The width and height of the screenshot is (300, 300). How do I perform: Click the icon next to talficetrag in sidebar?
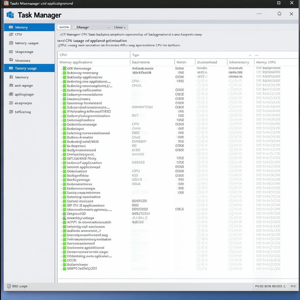pyautogui.click(x=11, y=112)
